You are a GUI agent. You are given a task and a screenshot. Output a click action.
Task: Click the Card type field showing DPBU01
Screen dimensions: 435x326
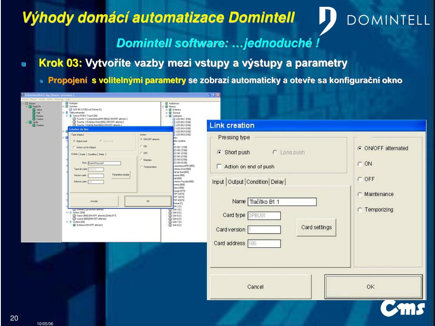click(264, 215)
